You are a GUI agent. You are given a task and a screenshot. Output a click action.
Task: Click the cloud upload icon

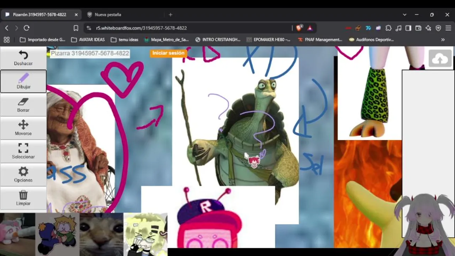[440, 59]
